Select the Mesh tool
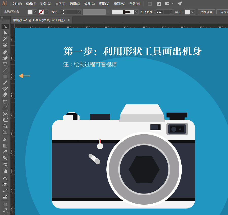Viewport: 228px width, 215px height. coord(5,140)
